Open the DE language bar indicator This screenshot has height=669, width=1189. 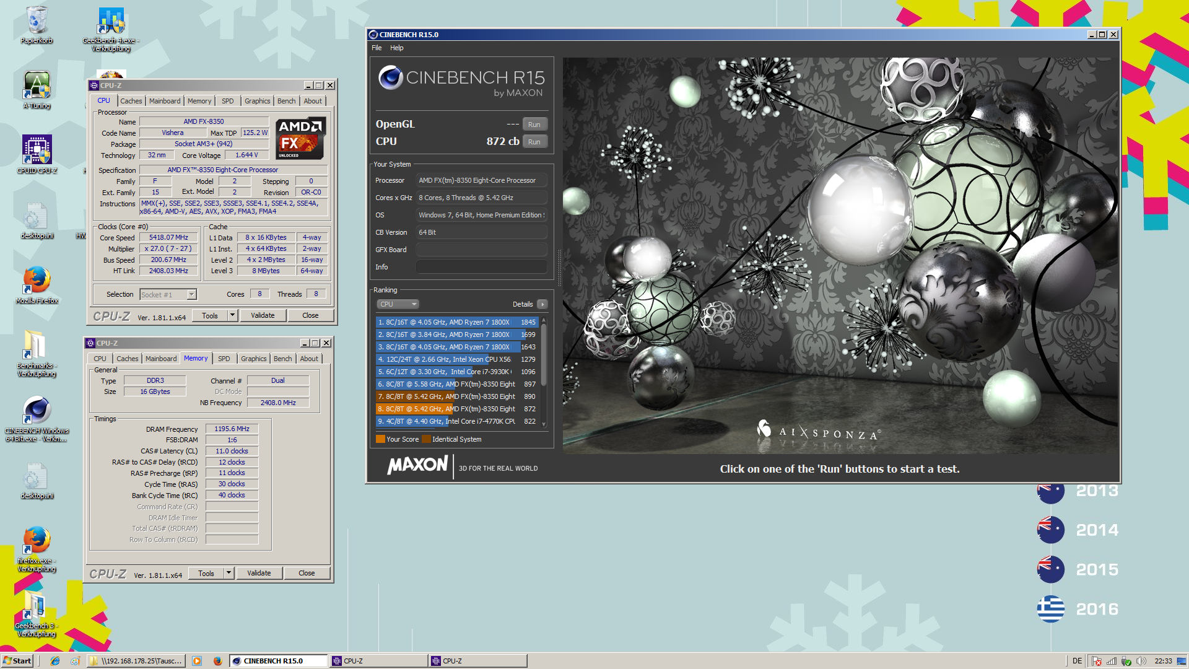coord(1077,661)
